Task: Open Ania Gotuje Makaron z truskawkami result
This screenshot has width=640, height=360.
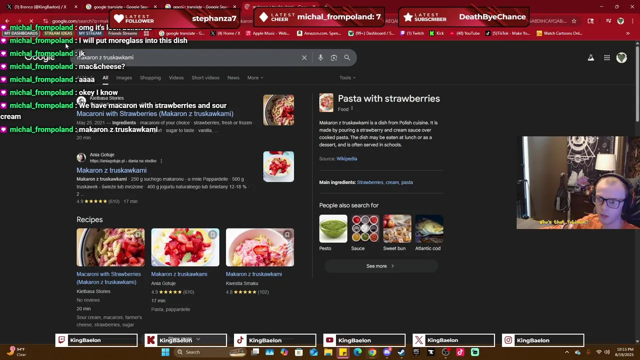Action: pos(111,170)
